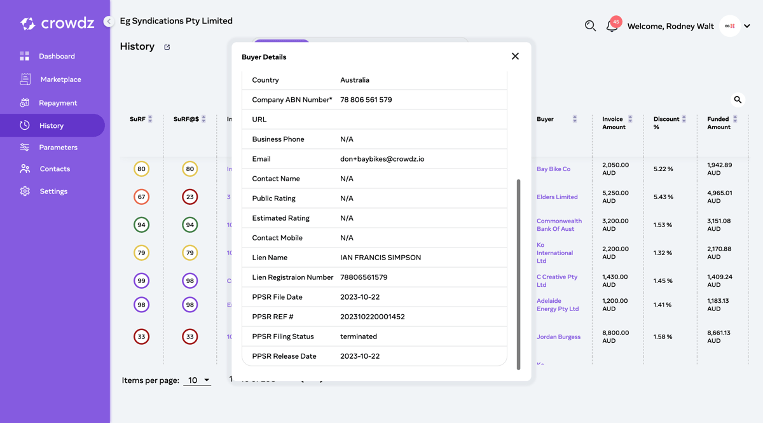Go to Settings in sidebar
763x423 pixels.
[x=53, y=191]
